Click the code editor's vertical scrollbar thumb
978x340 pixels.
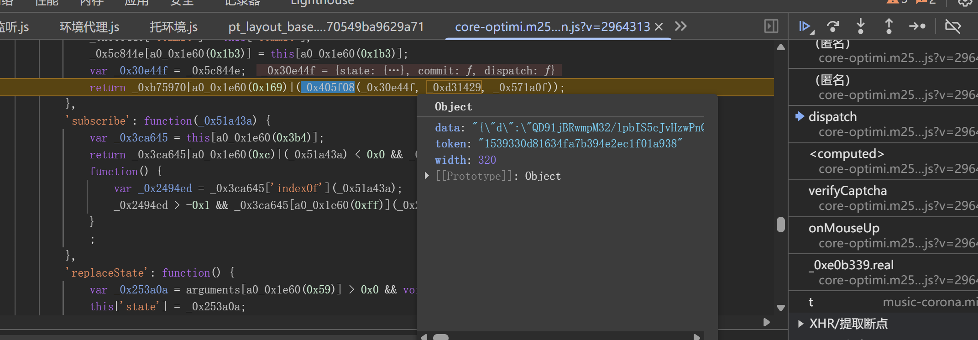(781, 225)
